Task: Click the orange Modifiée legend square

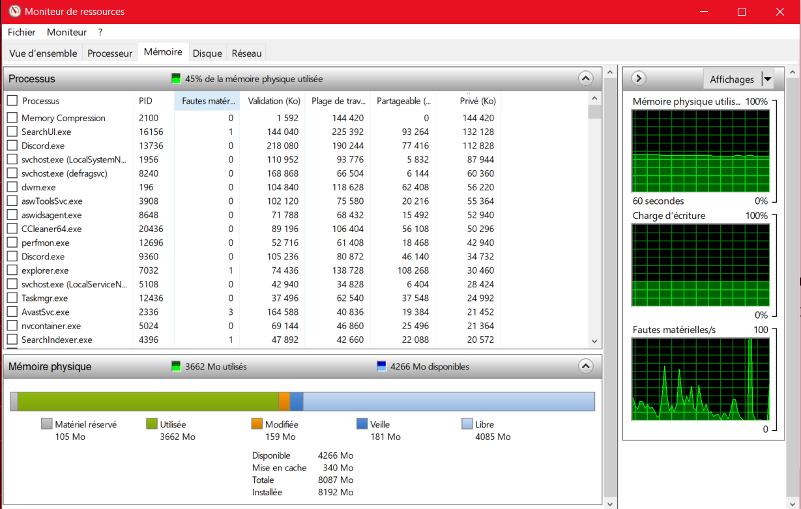Action: pyautogui.click(x=257, y=424)
